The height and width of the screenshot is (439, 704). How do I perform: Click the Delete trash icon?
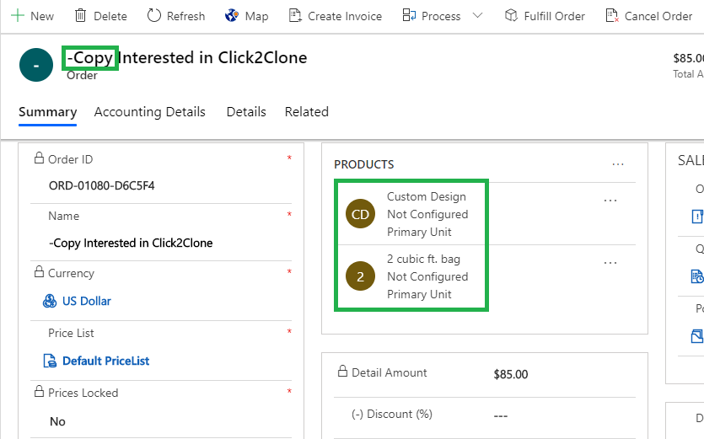tap(81, 16)
